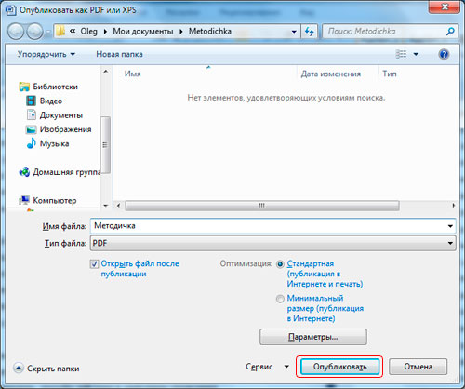The width and height of the screenshot is (465, 389).
Task: Click the Параметры... button
Action: click(313, 337)
